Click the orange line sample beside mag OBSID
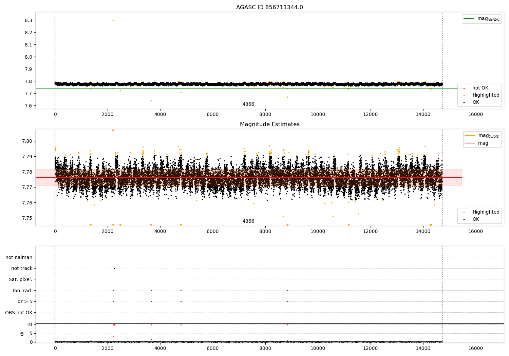Screen dimensions: 509x356 tap(470, 136)
